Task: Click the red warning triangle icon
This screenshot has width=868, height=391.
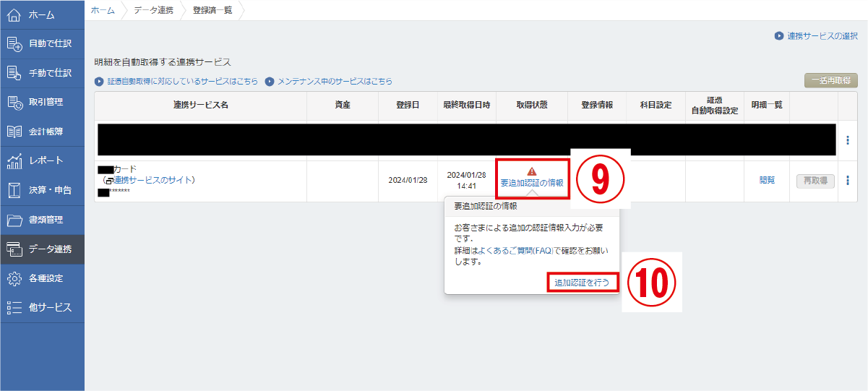Action: click(x=532, y=171)
